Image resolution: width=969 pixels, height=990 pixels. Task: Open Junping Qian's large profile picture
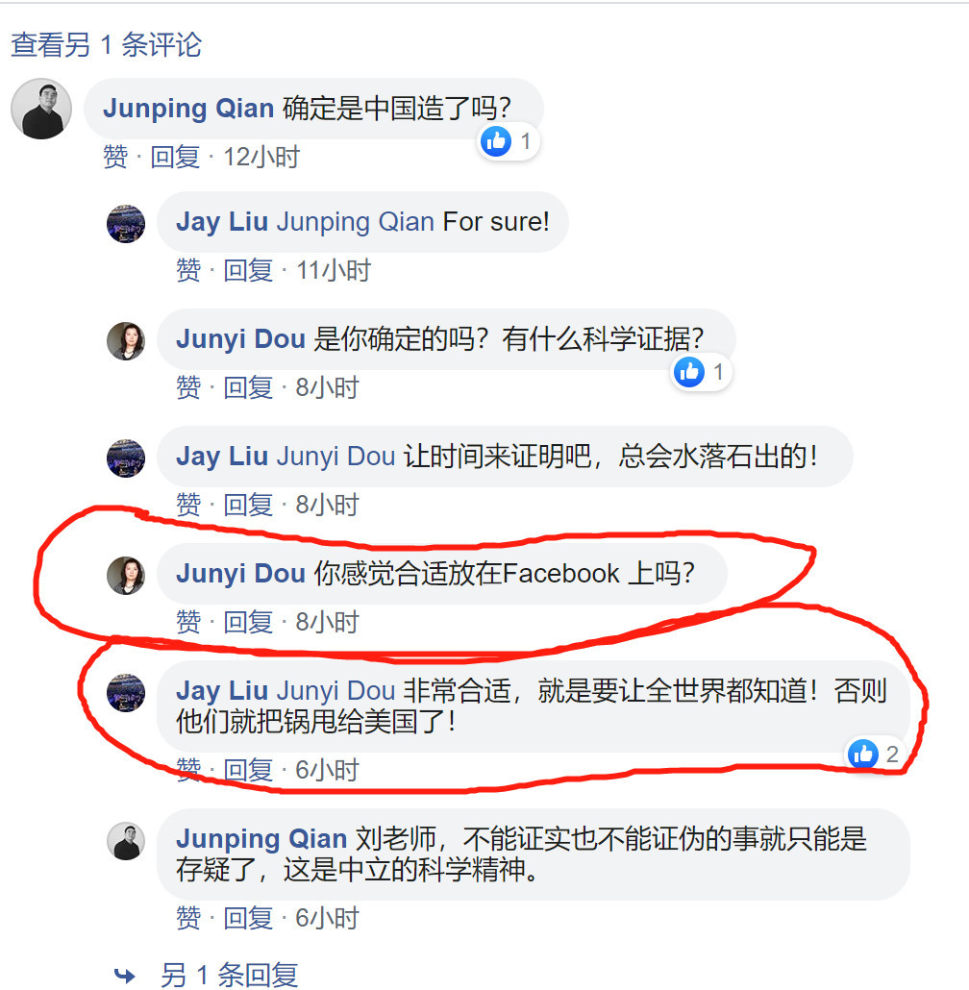pos(41,109)
